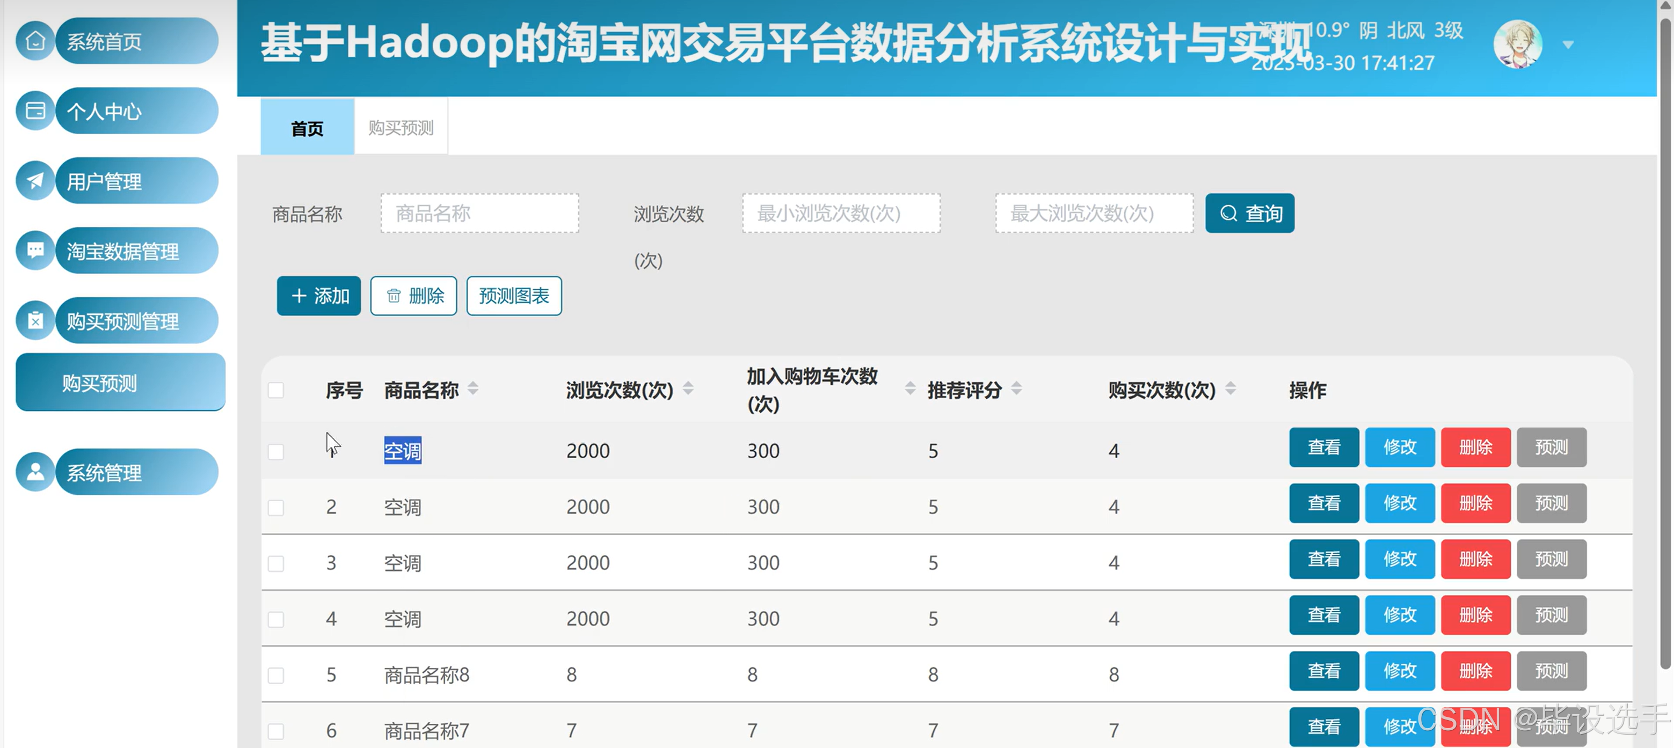This screenshot has width=1674, height=748.
Task: Click red 删除 in row 2
Action: 1476,503
